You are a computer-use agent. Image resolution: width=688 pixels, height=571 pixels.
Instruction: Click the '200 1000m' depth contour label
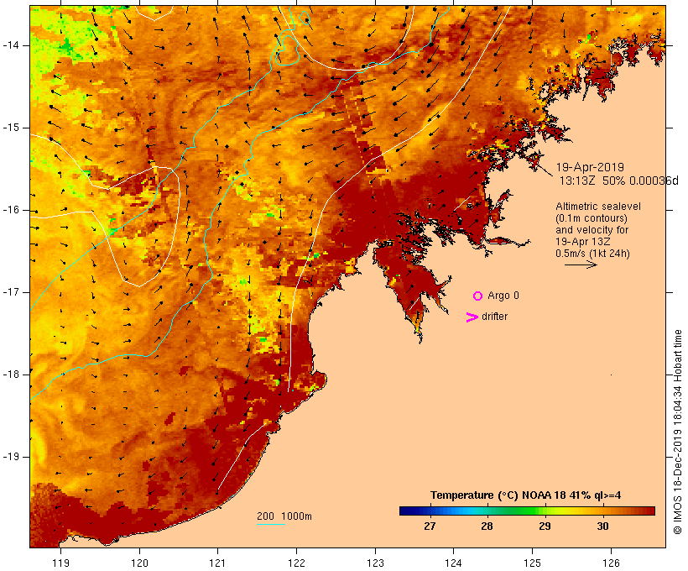tap(284, 516)
